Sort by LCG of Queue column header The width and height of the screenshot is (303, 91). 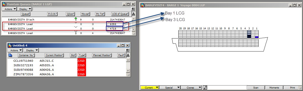tap(120, 14)
